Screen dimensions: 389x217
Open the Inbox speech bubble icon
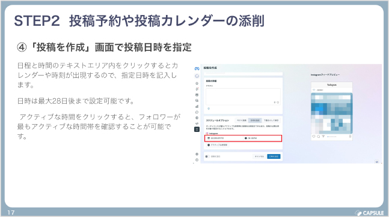(197, 112)
